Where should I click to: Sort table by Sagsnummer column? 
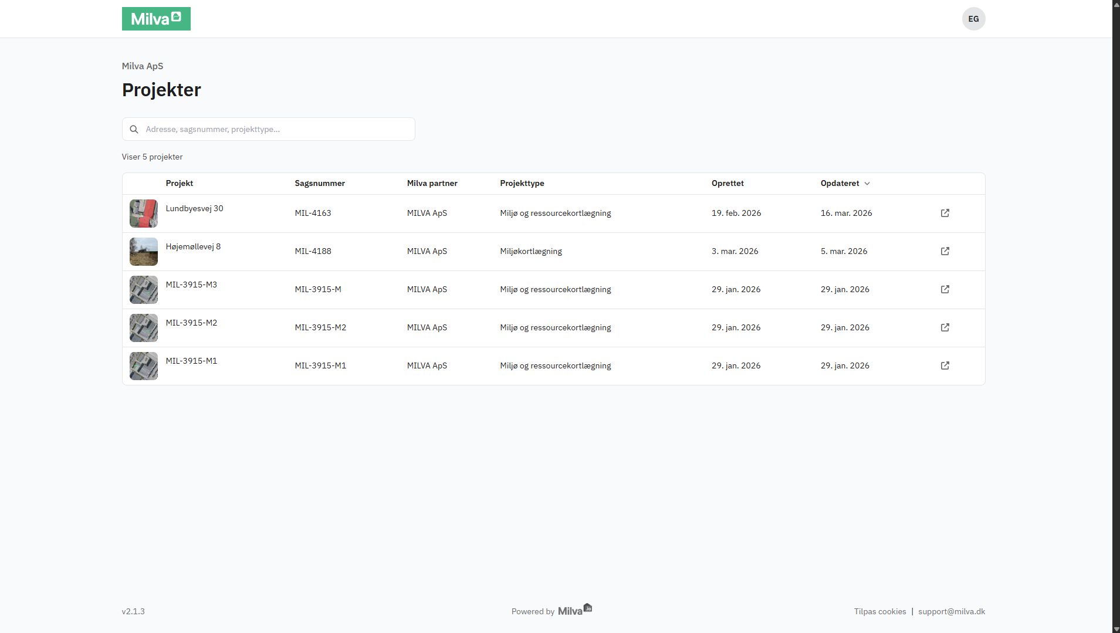[x=319, y=183]
